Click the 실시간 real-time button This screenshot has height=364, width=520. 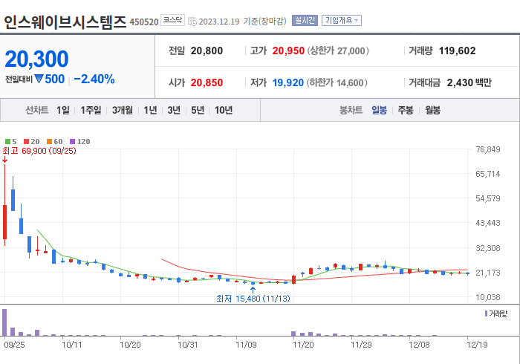(305, 21)
